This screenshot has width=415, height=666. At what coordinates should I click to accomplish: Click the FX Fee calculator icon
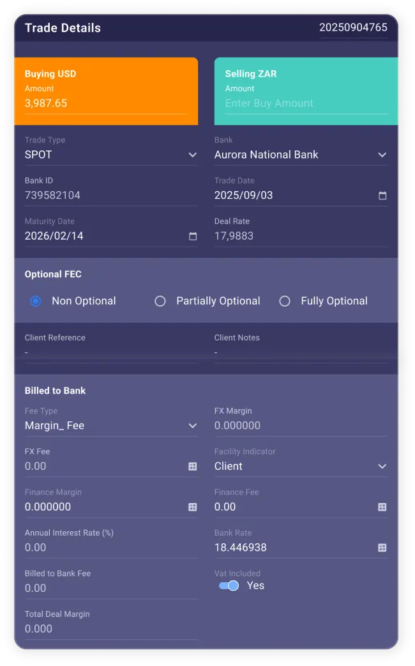point(192,467)
